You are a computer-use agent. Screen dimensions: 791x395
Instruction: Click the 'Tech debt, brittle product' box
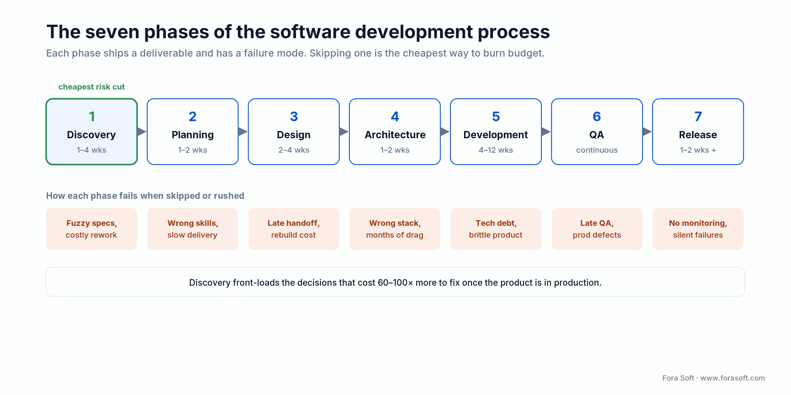tap(496, 229)
